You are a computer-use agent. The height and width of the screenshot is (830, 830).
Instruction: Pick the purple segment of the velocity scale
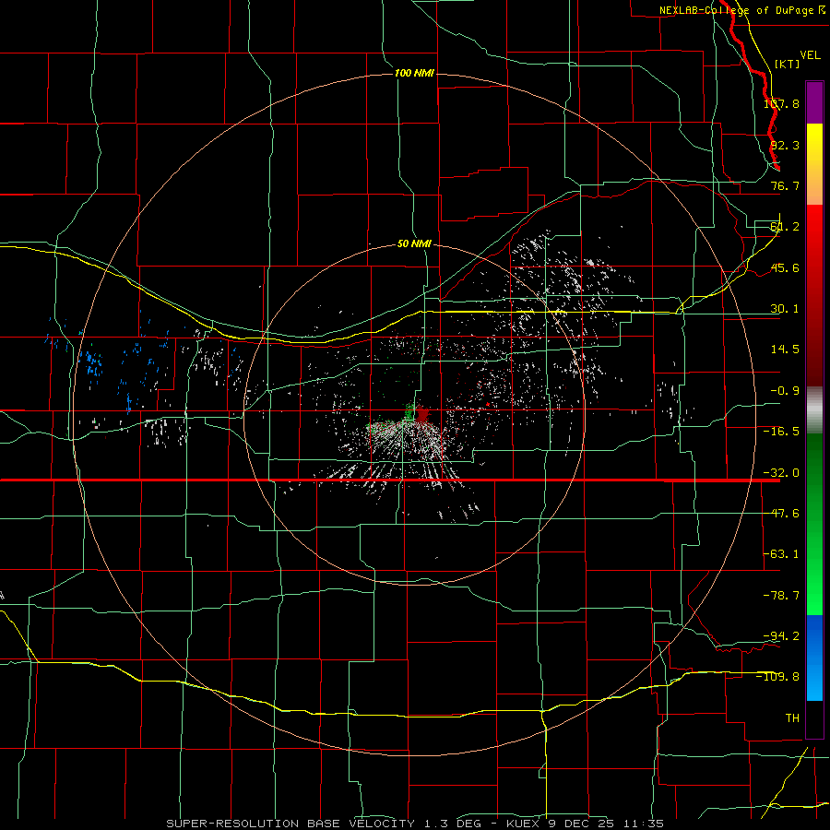pyautogui.click(x=814, y=102)
